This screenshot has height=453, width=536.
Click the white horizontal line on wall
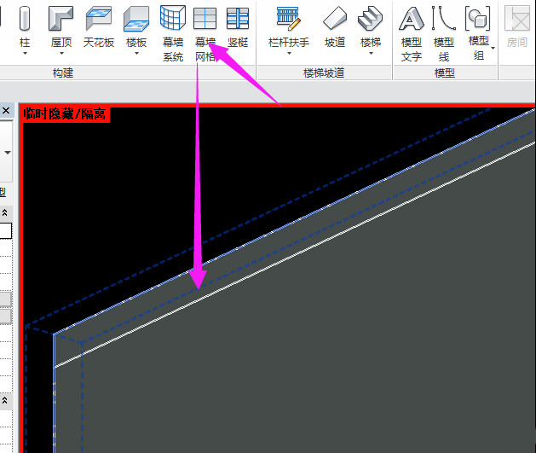pos(294,255)
